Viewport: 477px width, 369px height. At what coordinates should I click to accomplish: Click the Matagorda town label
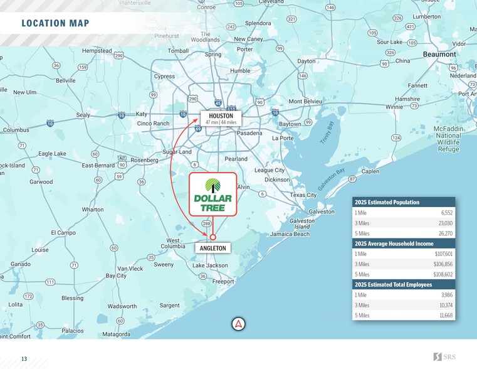pos(116,334)
